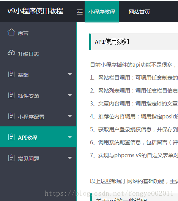Viewport: 178px width, 201px height.
Task: Click the line starting 2、网站列表调用
Action: (134, 91)
